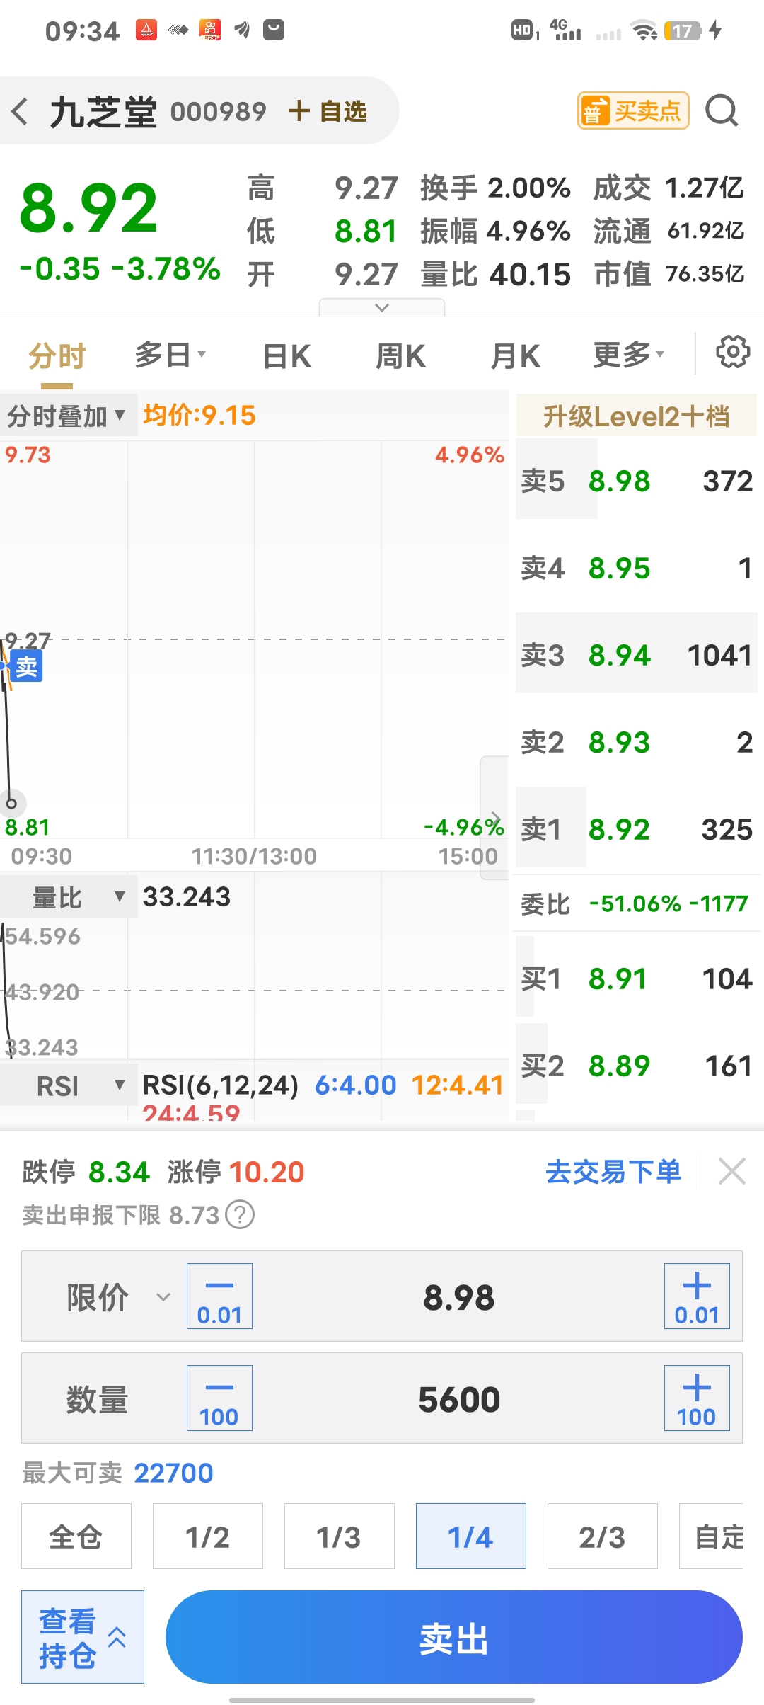The image size is (764, 1705).
Task: Select 买1 price 8.91 row
Action: click(x=636, y=979)
